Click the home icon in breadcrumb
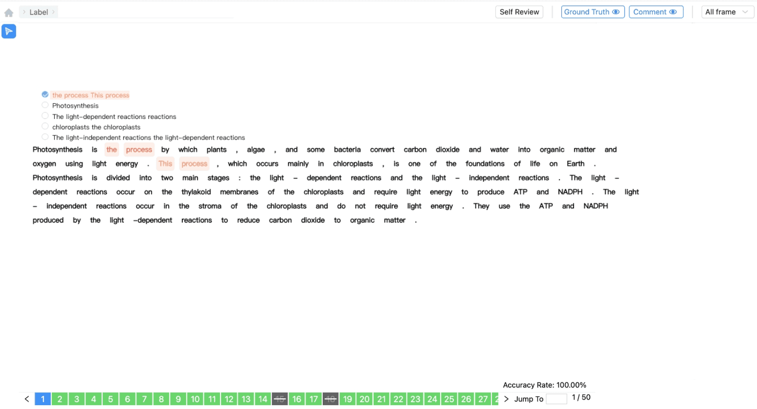This screenshot has height=409, width=757. pyautogui.click(x=9, y=13)
